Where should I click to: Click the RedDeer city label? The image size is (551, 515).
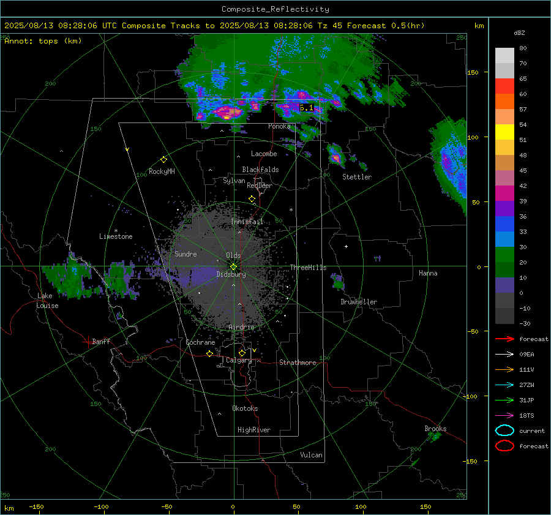tap(260, 186)
